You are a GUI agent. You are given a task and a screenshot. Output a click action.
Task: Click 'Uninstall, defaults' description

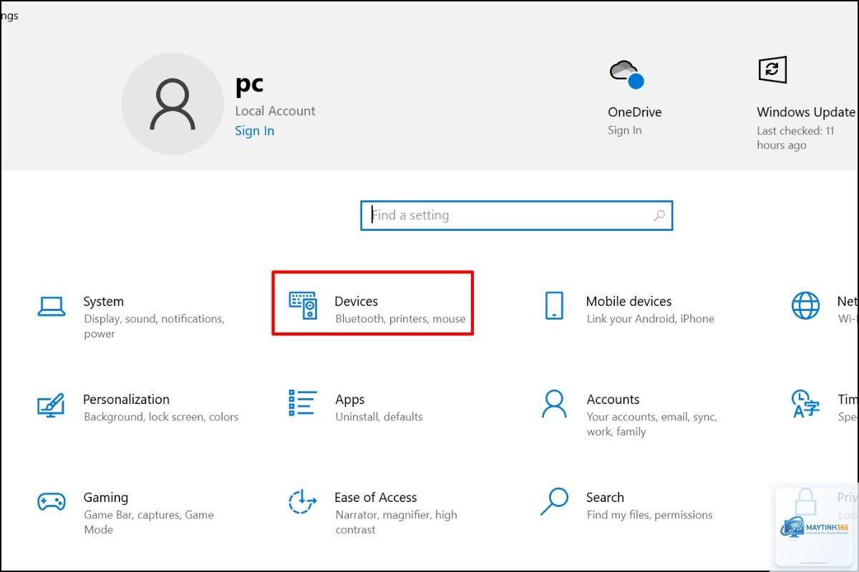(x=379, y=417)
